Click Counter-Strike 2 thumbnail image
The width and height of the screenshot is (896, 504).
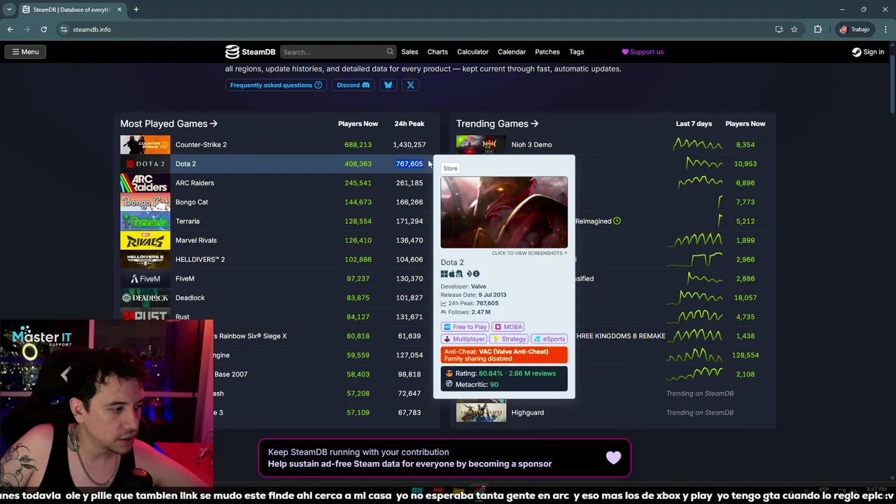click(x=145, y=145)
